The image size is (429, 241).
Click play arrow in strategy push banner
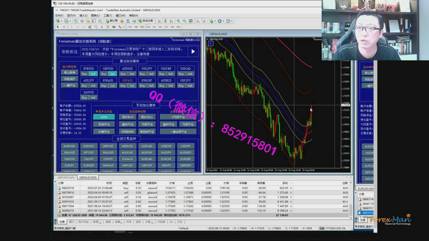[x=193, y=51]
